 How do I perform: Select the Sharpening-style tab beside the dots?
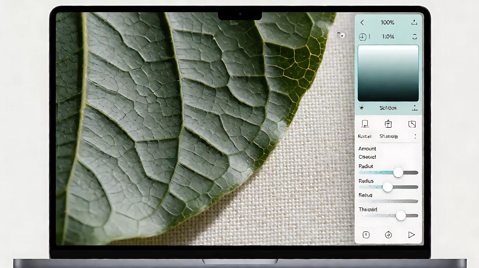[389, 136]
